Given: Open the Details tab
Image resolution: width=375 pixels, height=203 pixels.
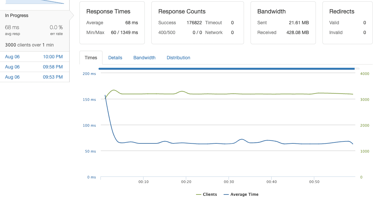Looking at the screenshot, I should (x=115, y=58).
